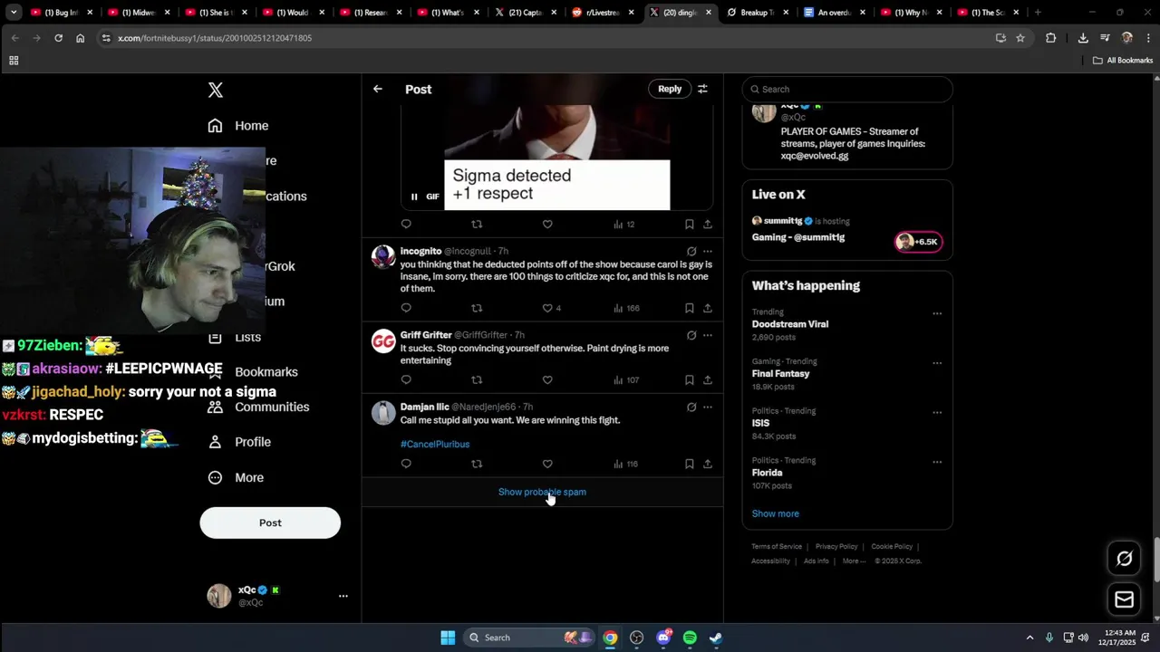Open More in the sidebar
The image size is (1160, 652).
[x=236, y=477]
